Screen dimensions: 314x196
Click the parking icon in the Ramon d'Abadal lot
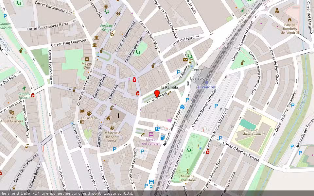pos(216,106)
